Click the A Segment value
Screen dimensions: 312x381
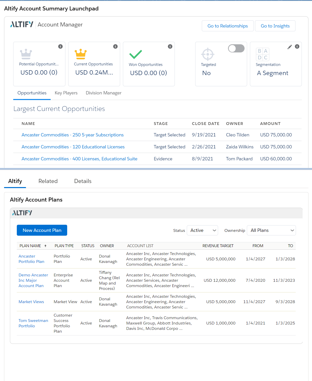pos(273,73)
